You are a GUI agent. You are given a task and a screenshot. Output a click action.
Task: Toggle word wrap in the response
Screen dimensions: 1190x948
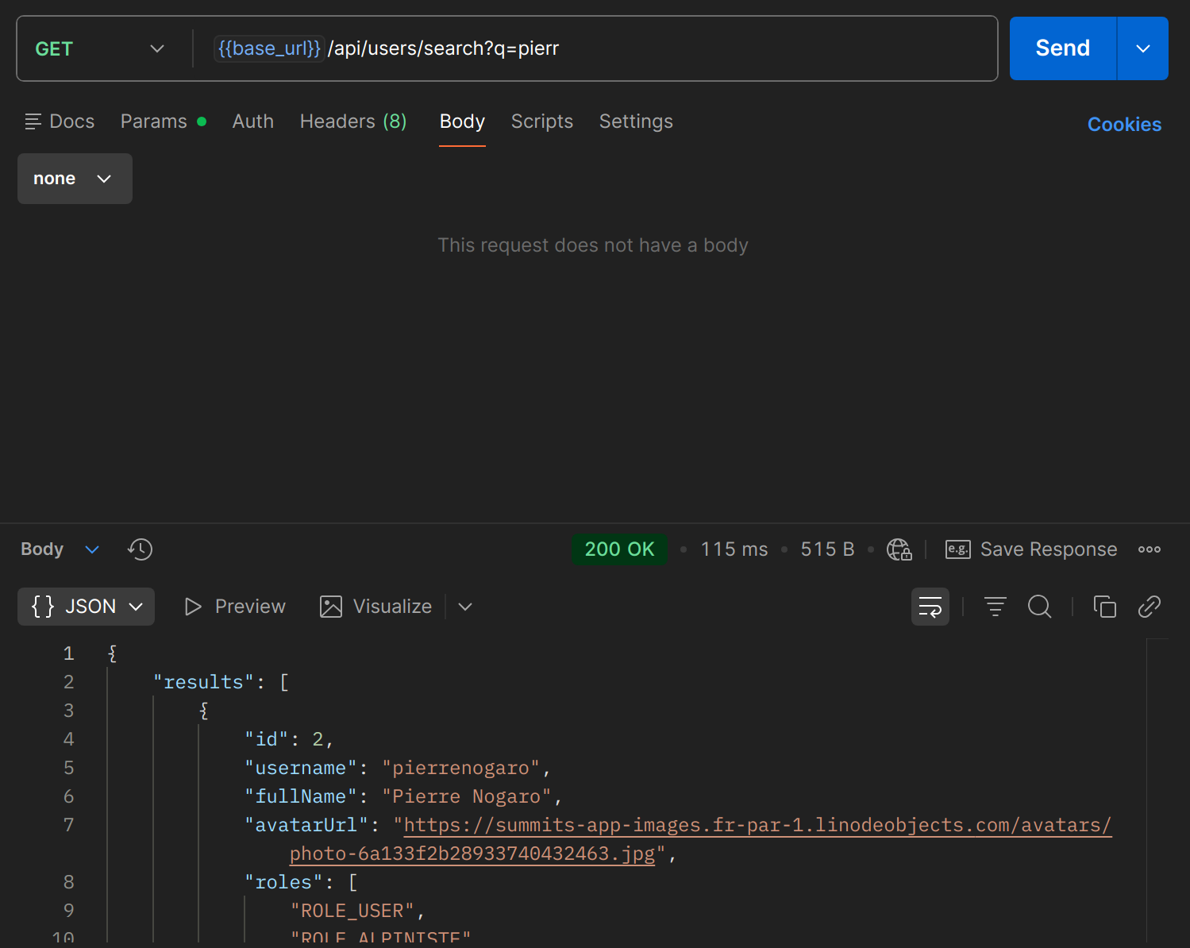pos(930,607)
